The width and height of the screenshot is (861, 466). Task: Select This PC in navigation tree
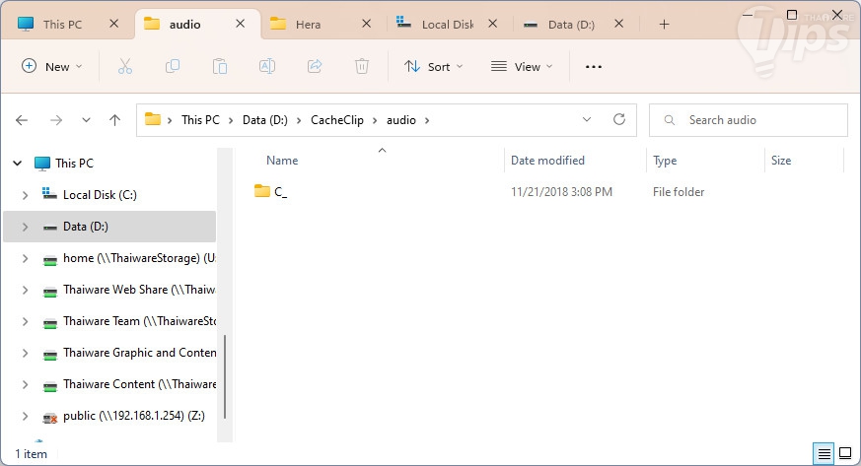coord(74,163)
